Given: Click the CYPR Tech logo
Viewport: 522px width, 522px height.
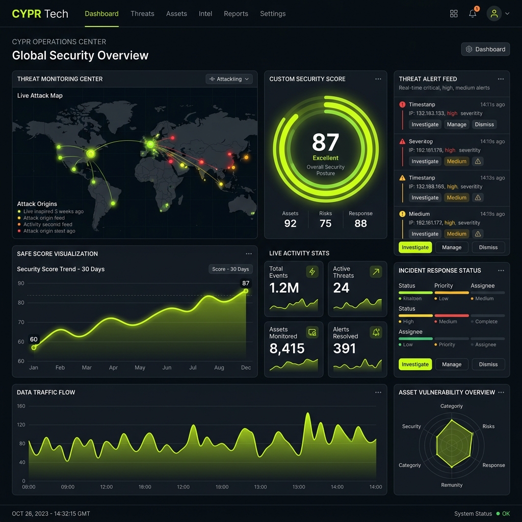Looking at the screenshot, I should pos(40,14).
